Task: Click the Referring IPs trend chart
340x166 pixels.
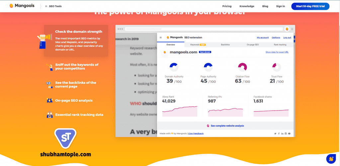Action: (x=225, y=112)
